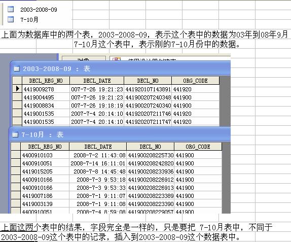
Task: Click the 2003-2008-09 table icon in list
Action: (11, 9)
